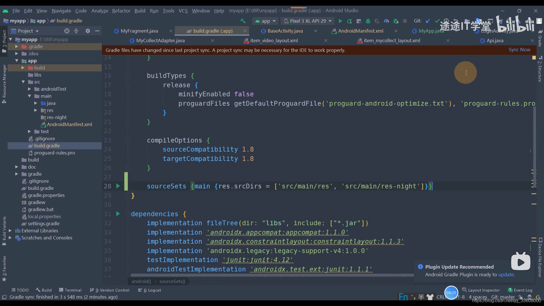The image size is (544, 306).
Task: Open the app run configuration dropdown
Action: pos(265,21)
